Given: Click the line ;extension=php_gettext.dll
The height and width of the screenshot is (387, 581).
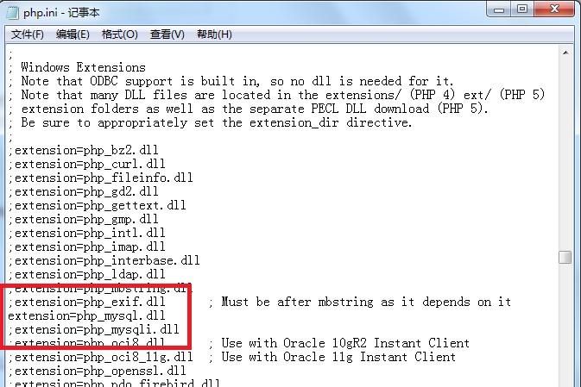Looking at the screenshot, I should (x=97, y=205).
